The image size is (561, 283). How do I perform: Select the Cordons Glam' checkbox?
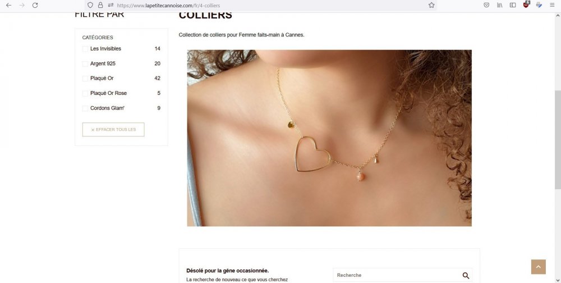coord(85,108)
